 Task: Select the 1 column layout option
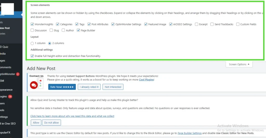point(32,43)
